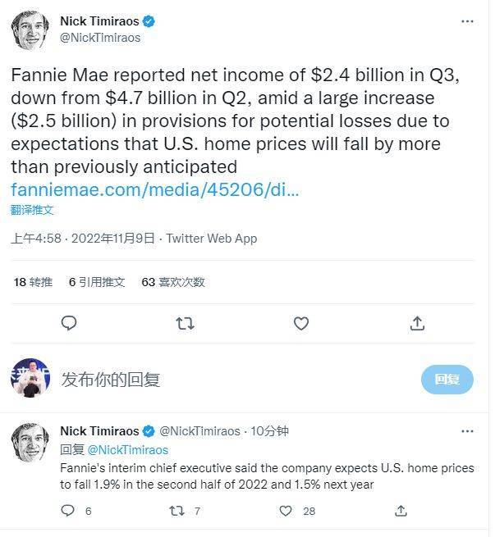Retweet the follow-up tweet with 7 retweets
Image resolution: width=495 pixels, height=537 pixels.
pyautogui.click(x=176, y=511)
